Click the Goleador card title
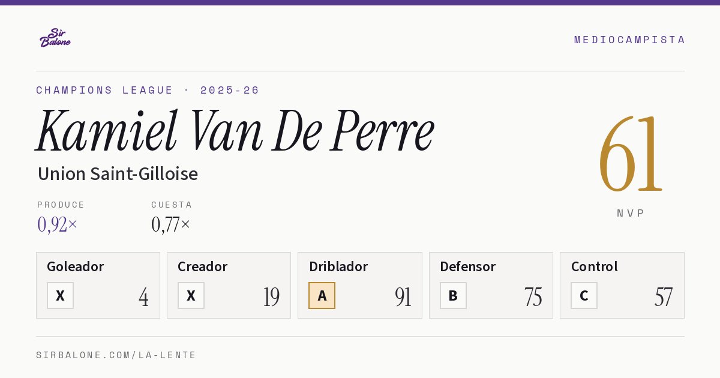The height and width of the screenshot is (378, 720). point(76,266)
